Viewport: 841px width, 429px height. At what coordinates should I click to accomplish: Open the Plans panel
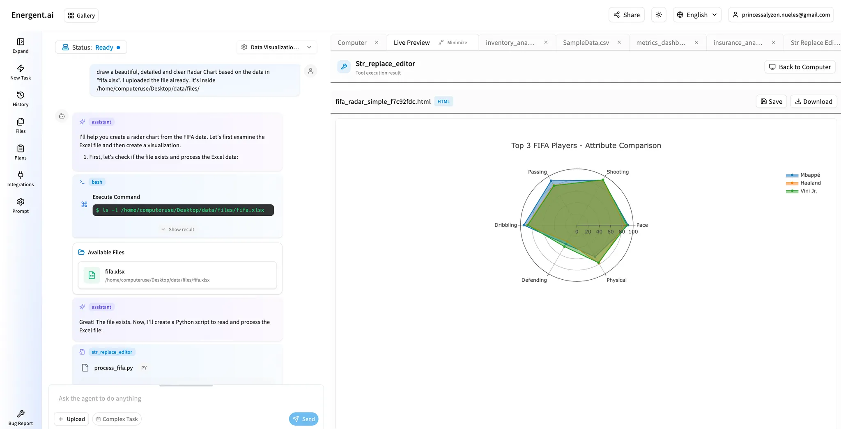point(20,152)
